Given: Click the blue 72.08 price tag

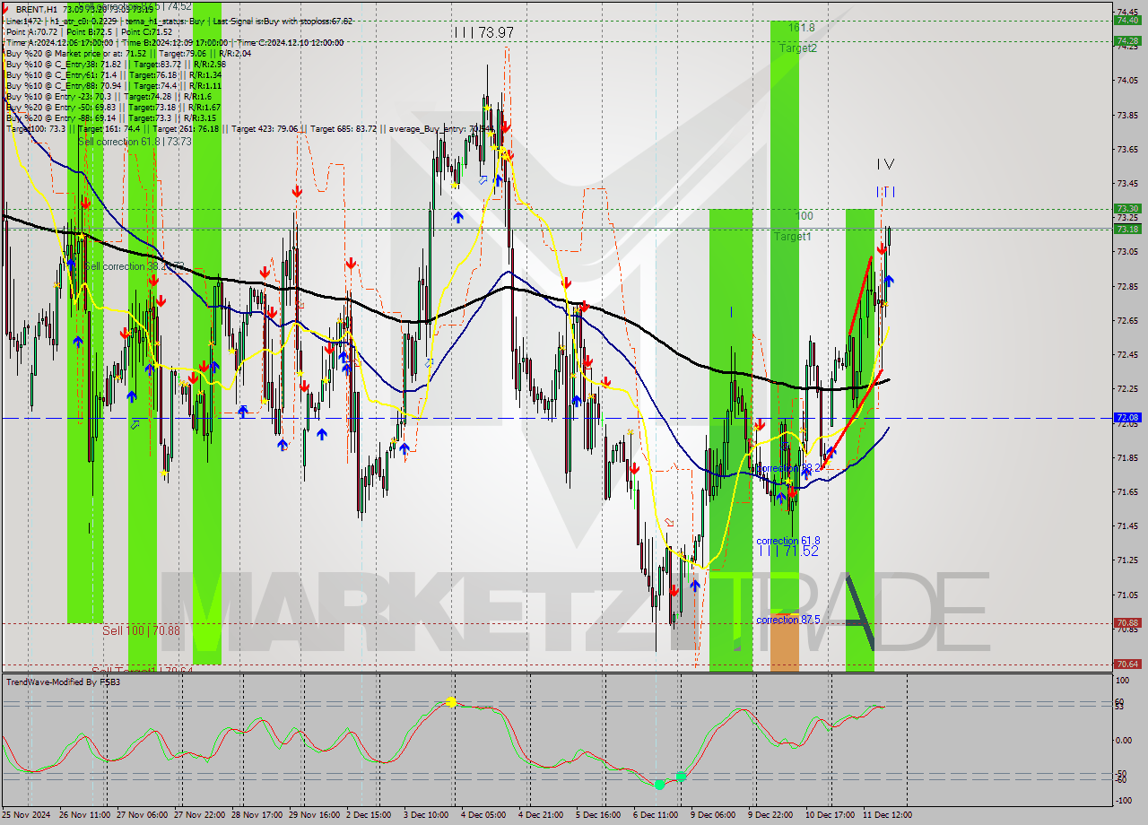Looking at the screenshot, I should click(1126, 418).
